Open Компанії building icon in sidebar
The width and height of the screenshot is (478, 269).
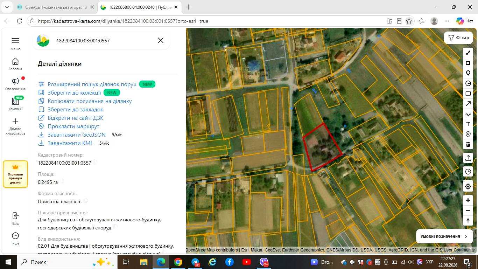tap(15, 101)
